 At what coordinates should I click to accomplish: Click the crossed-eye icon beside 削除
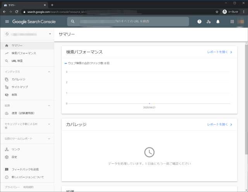tap(7, 95)
